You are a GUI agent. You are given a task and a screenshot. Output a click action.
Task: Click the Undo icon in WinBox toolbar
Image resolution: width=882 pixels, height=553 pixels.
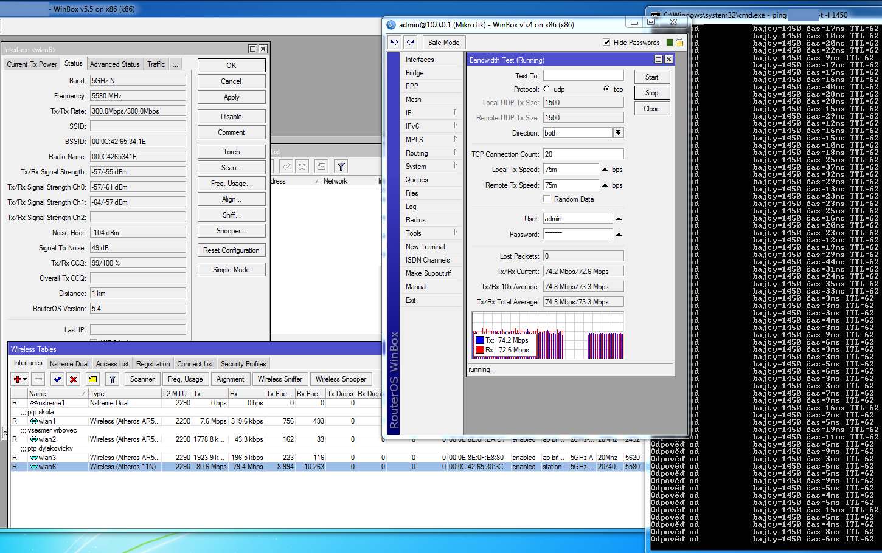pyautogui.click(x=394, y=42)
